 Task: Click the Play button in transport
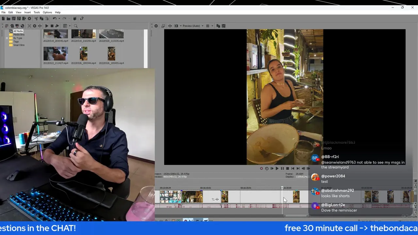pyautogui.click(x=277, y=168)
